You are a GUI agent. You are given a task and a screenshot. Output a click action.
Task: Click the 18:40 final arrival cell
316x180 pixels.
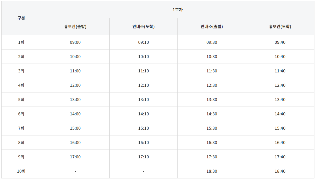tap(281, 171)
